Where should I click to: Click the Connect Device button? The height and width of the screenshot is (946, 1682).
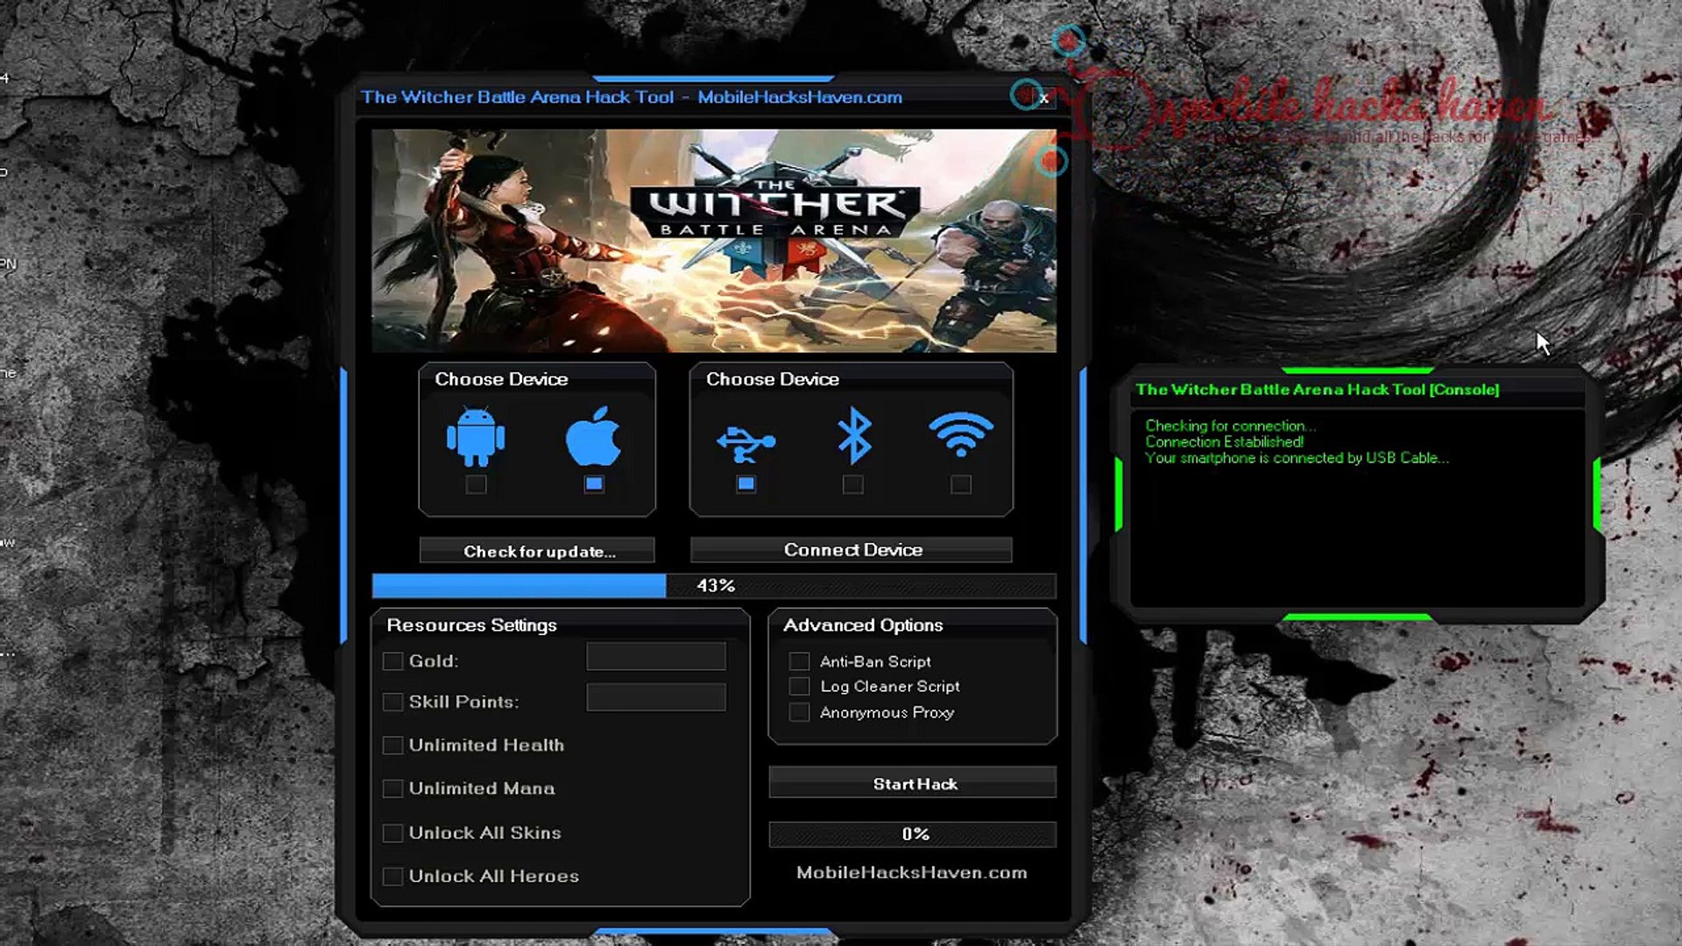[852, 550]
